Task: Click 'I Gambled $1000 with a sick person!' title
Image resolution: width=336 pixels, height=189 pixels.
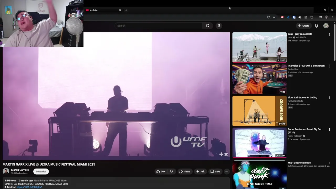Action: click(306, 66)
